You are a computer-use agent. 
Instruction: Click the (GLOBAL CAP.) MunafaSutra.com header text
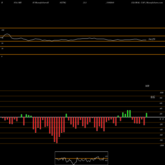147,3
